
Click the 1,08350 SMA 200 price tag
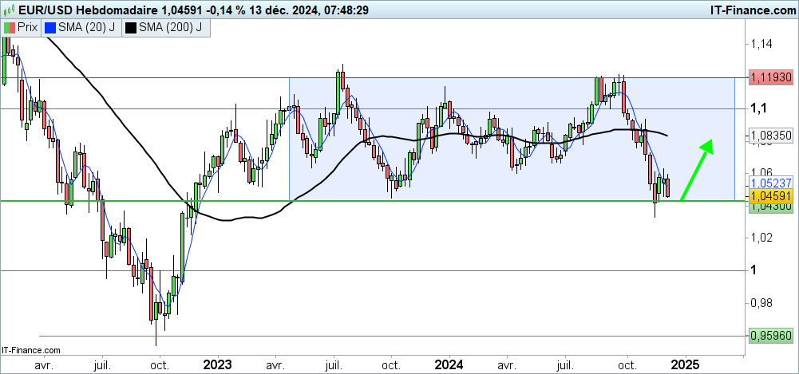769,136
